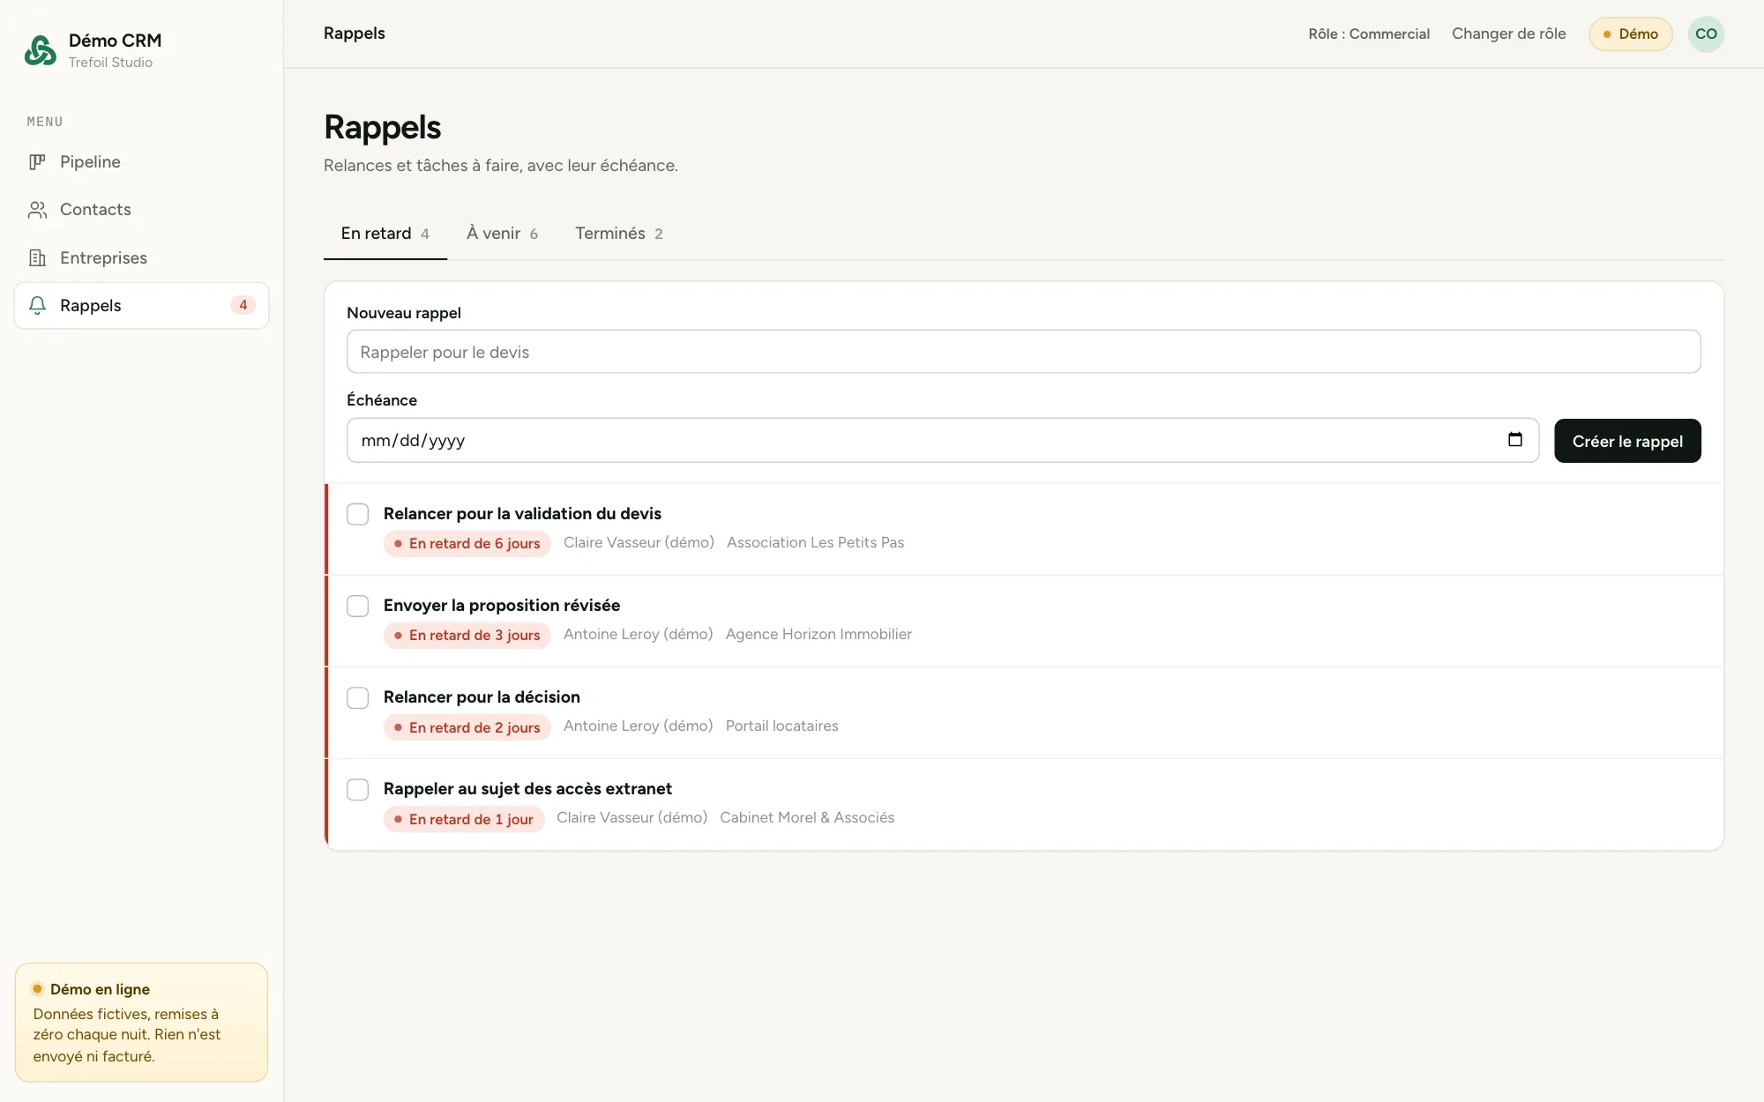Switch to the À venir tab
This screenshot has width=1764, height=1102.
coord(502,234)
